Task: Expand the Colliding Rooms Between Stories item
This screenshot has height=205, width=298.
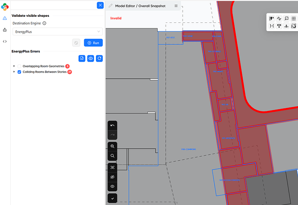Action: point(14,72)
